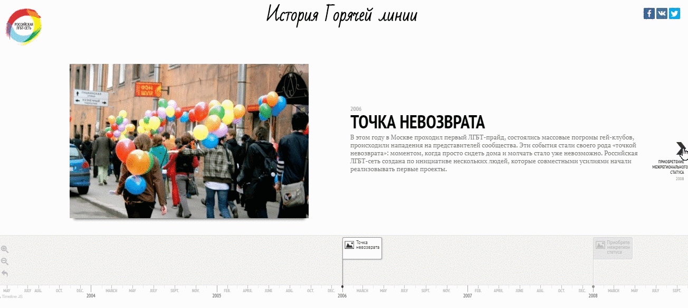Click the 2004 year label on the axis
The image size is (688, 308).
[x=91, y=296]
